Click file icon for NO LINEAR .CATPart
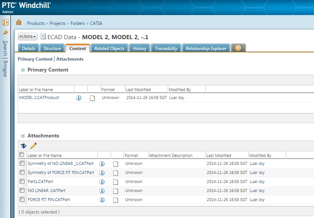Viewport: 314px width, 218px height. [x=115, y=191]
